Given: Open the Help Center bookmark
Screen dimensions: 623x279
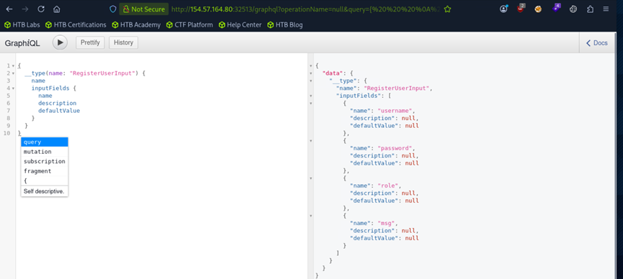Looking at the screenshot, I should click(240, 24).
